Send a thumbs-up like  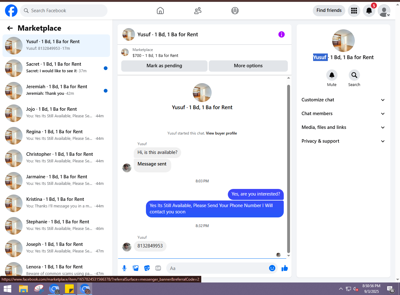(285, 268)
